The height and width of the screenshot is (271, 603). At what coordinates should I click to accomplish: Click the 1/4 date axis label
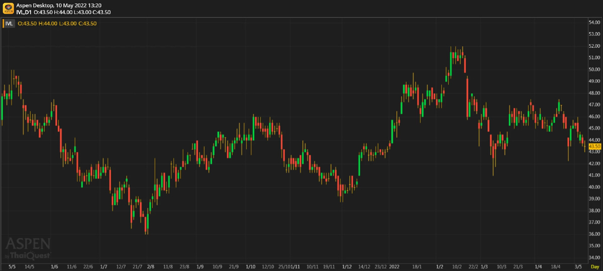tap(538, 266)
